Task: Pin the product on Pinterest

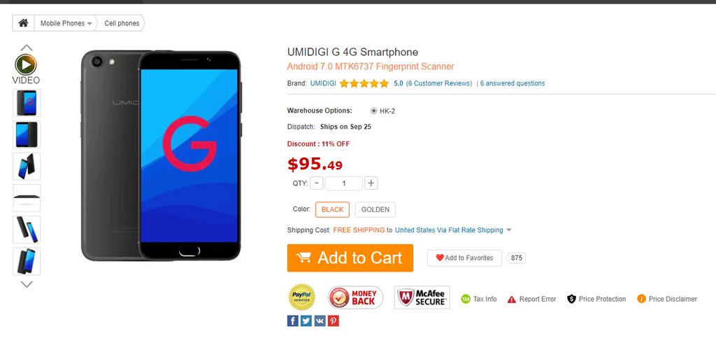Action: click(x=334, y=321)
